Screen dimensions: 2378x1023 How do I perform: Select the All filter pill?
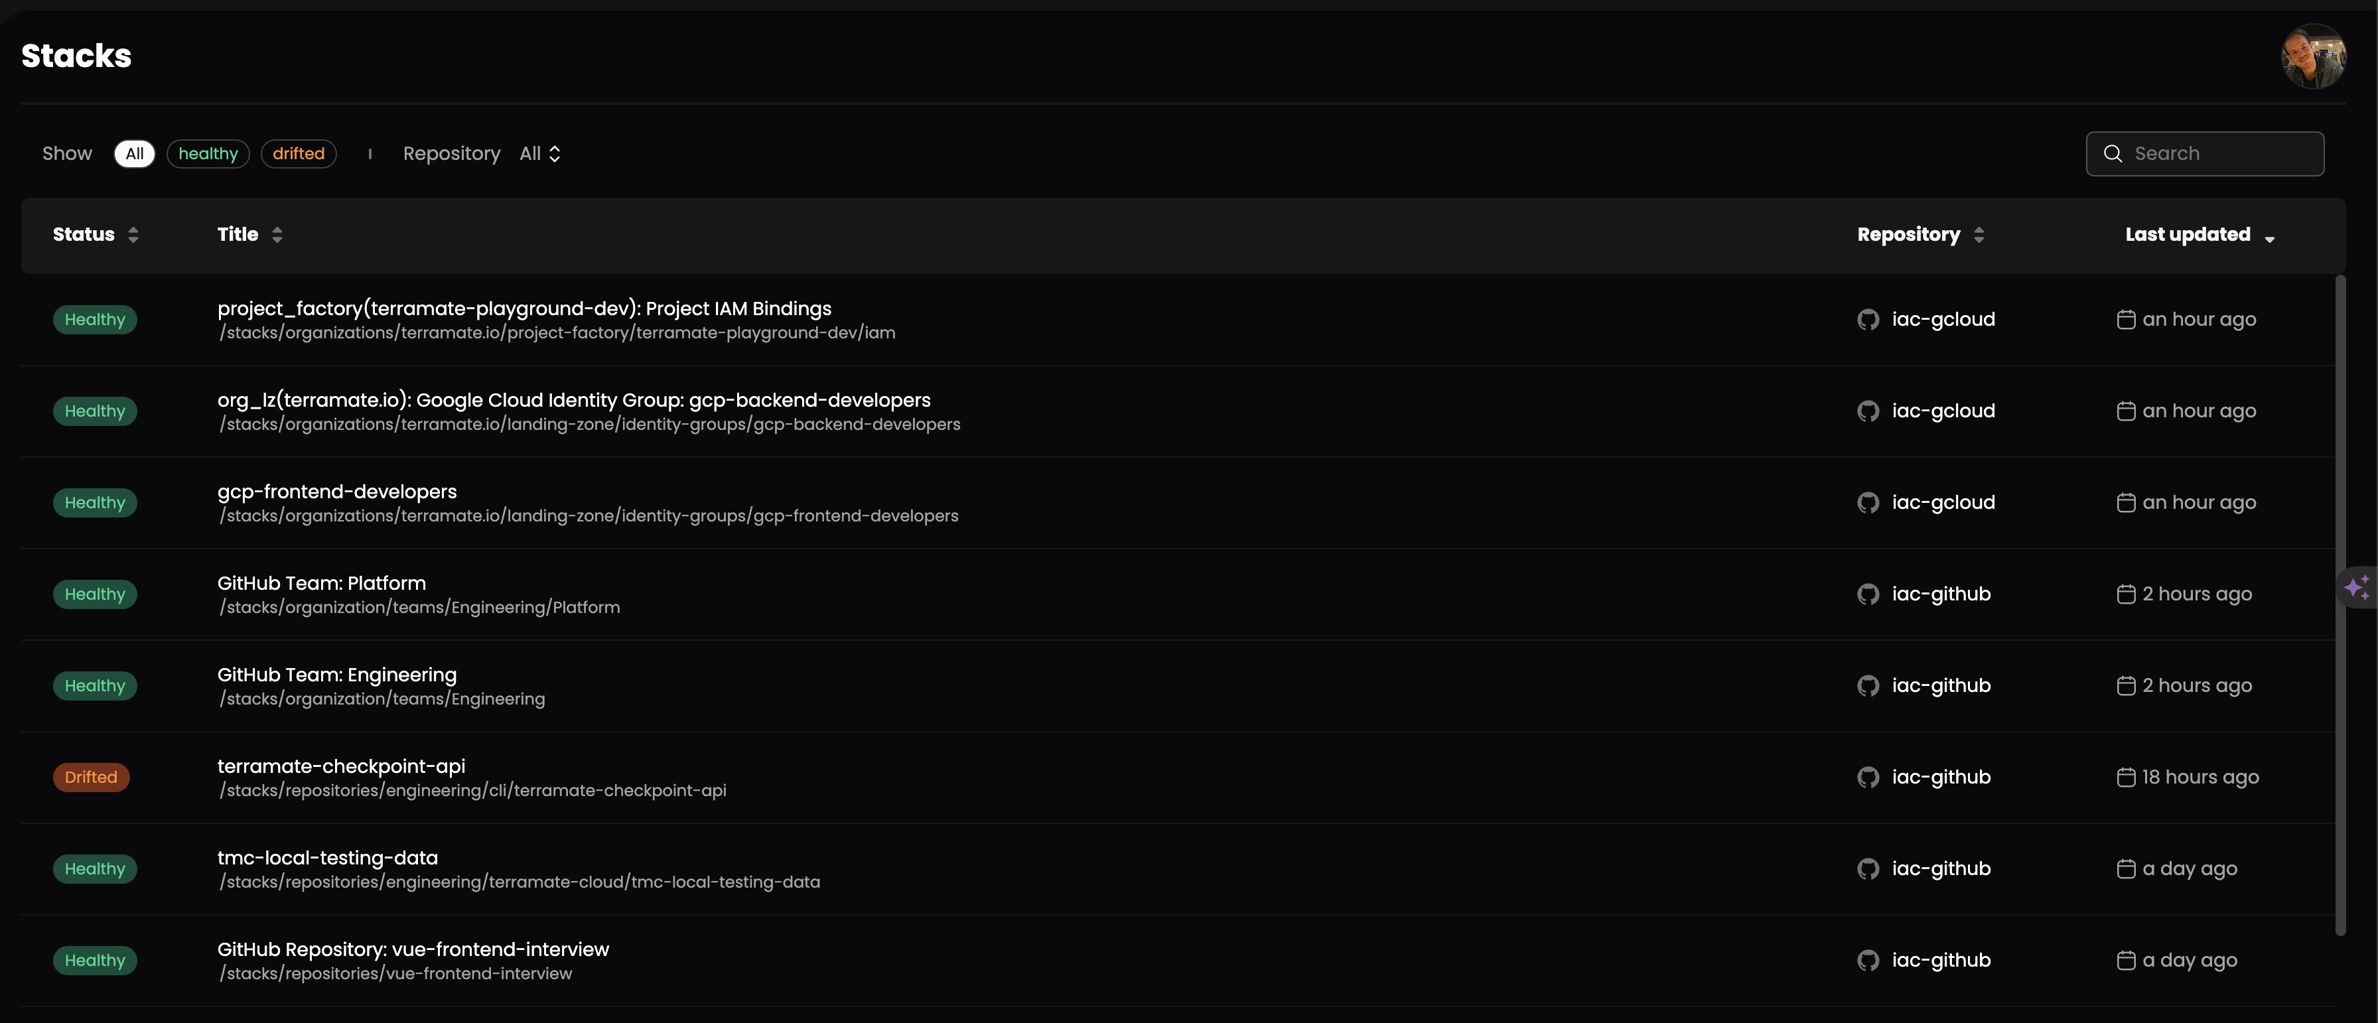[135, 153]
